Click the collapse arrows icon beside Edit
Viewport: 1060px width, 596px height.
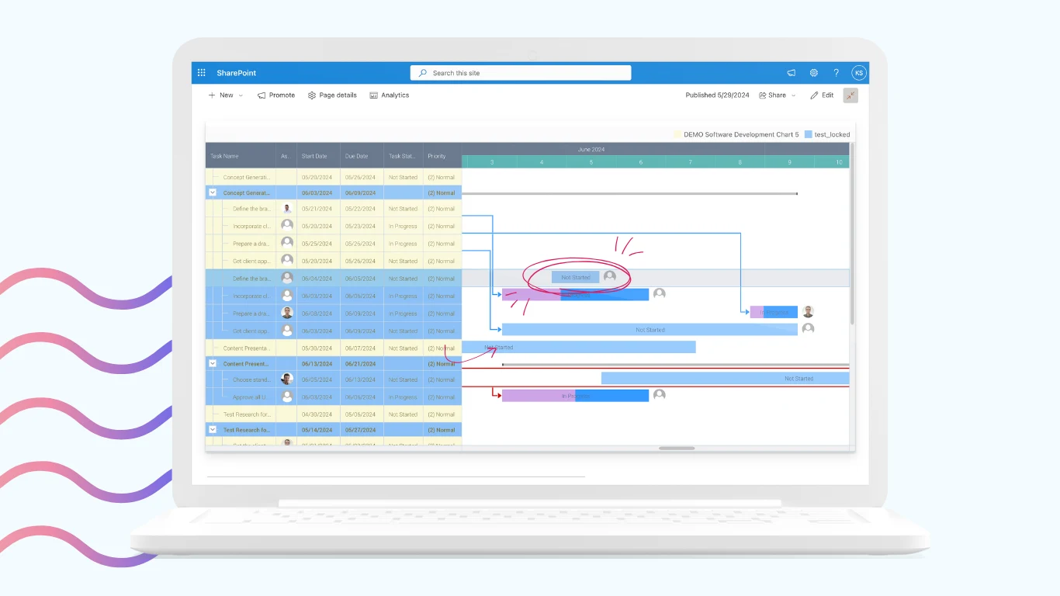coord(850,95)
